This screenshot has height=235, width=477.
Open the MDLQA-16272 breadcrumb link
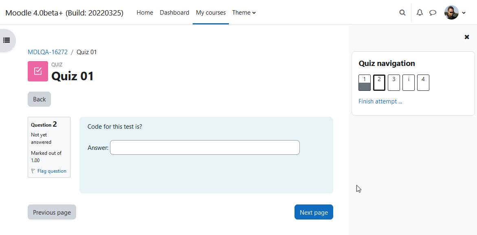click(48, 52)
